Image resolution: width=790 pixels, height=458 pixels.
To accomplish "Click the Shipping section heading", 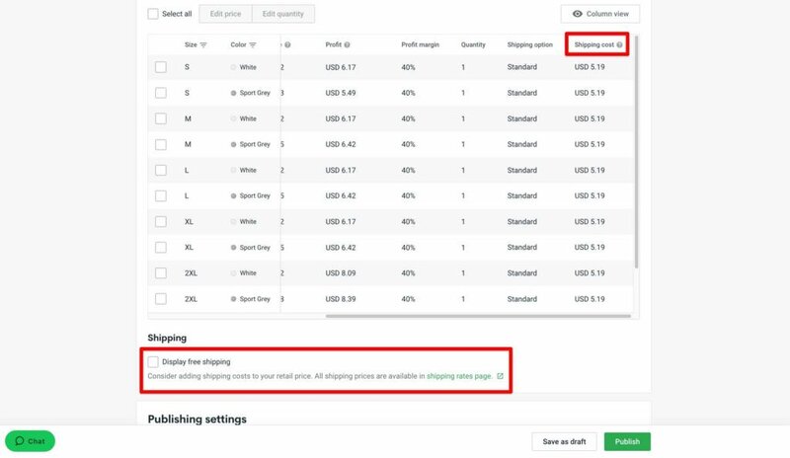I will coord(167,338).
